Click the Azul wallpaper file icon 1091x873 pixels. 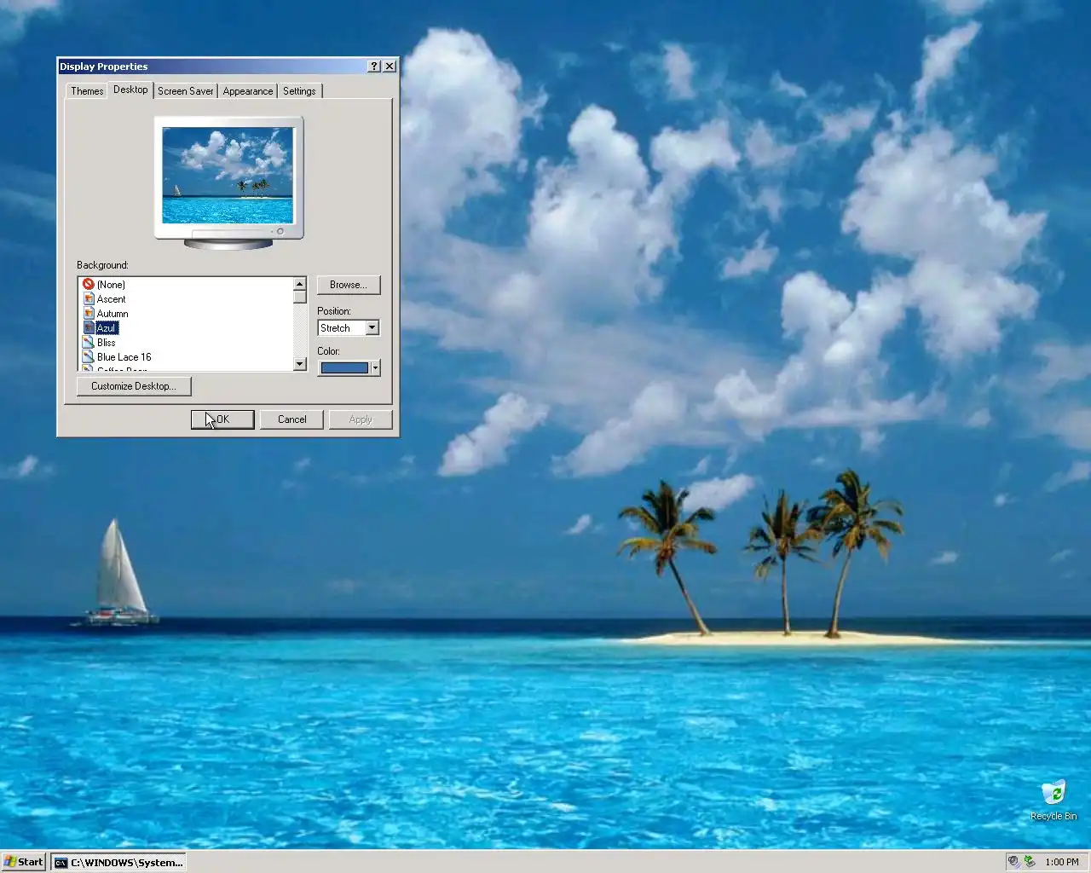88,328
